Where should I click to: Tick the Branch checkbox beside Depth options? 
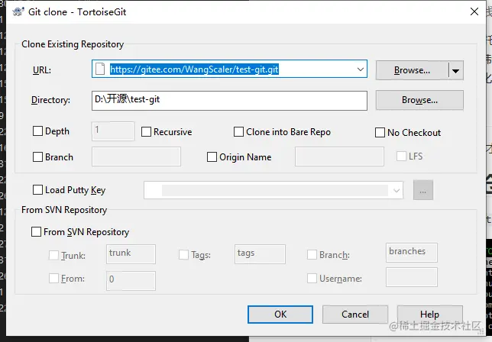pos(37,156)
